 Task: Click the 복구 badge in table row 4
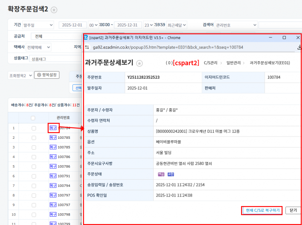(x=53, y=157)
